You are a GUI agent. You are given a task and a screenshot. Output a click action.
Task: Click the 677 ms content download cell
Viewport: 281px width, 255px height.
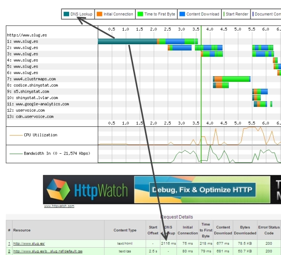click(223, 243)
